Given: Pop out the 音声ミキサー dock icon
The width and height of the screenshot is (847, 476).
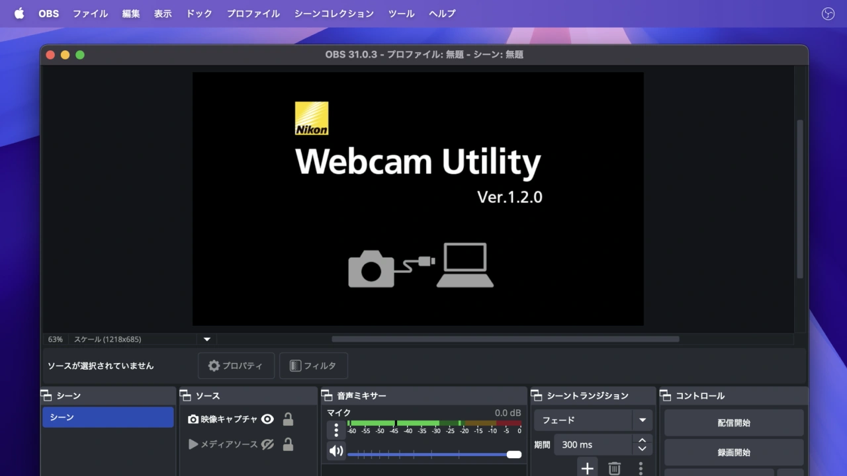Looking at the screenshot, I should (327, 395).
